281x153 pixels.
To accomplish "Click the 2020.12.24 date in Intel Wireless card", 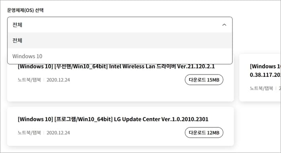I will [58, 80].
